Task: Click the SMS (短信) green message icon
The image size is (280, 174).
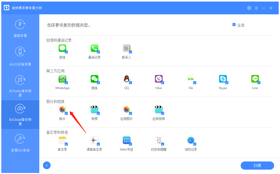Action: click(x=62, y=48)
